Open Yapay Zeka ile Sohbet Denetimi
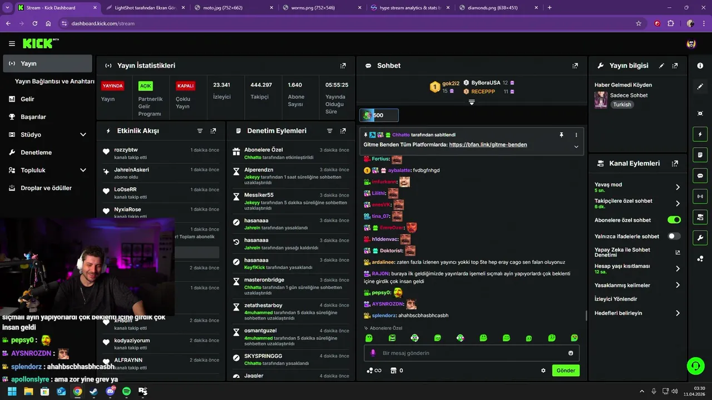 (637, 252)
